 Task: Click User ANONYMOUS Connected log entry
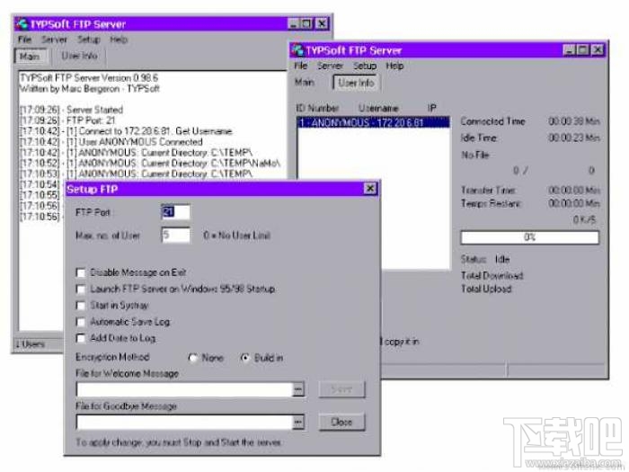pyautogui.click(x=111, y=142)
